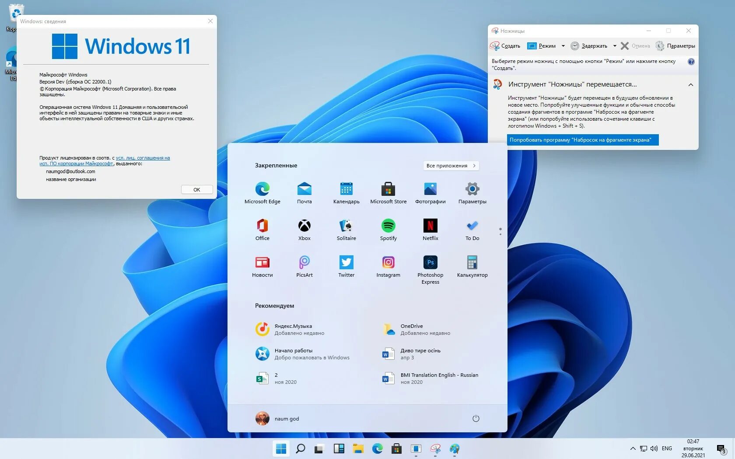735x459 pixels.
Task: Open Параметры settings gear in Start
Action: 472,193
